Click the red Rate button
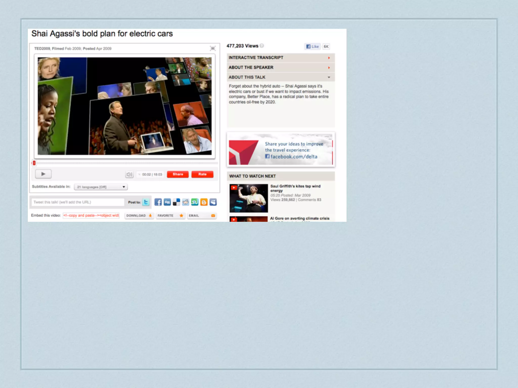 202,174
